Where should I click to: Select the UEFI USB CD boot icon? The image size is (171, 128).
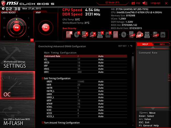tap(93, 34)
